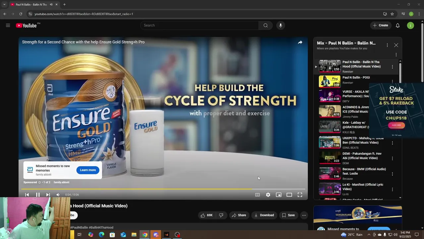Click the Create button

point(381,26)
